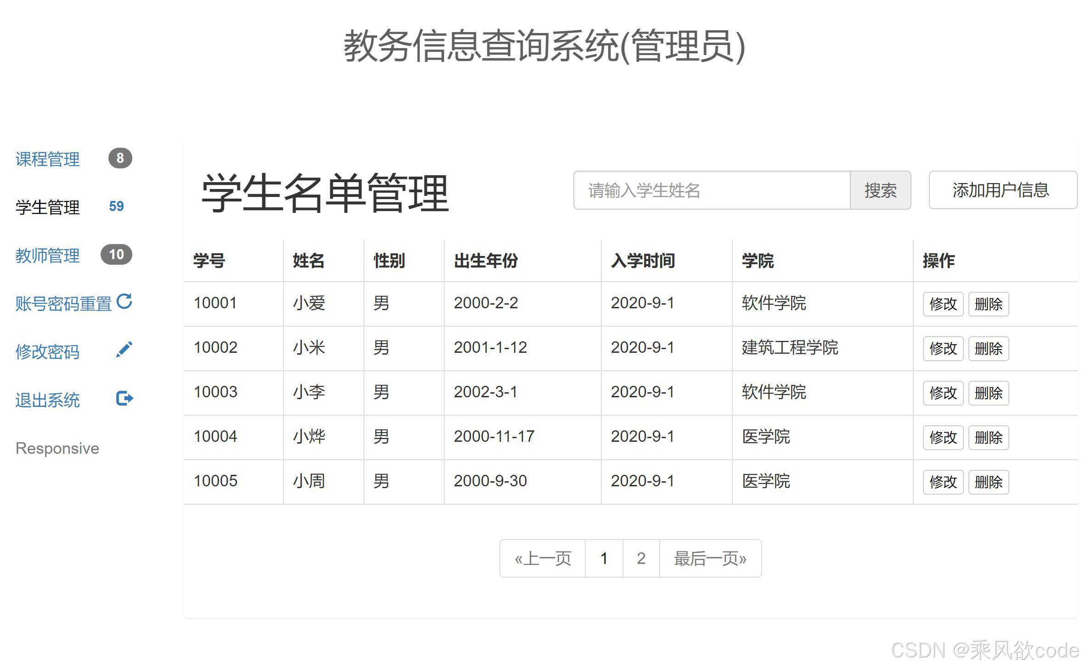Viewport: 1081px width, 668px height.
Task: Delete student 10002 小米 using 删除
Action: [988, 348]
